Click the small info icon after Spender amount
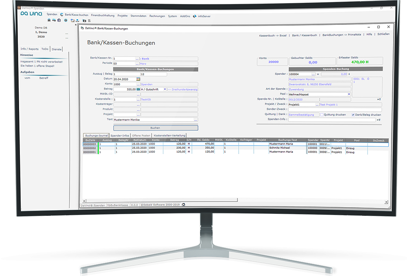This screenshot has height=276, width=407. tap(349, 74)
